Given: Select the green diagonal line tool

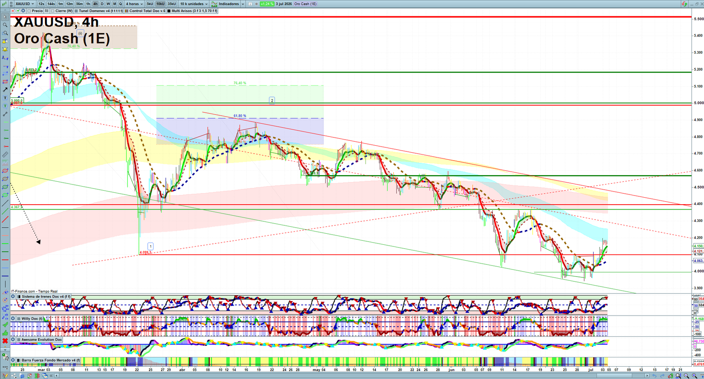Looking at the screenshot, I should (5, 211).
